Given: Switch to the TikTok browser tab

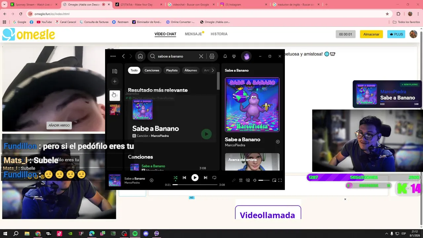Looking at the screenshot, I should coord(139,5).
